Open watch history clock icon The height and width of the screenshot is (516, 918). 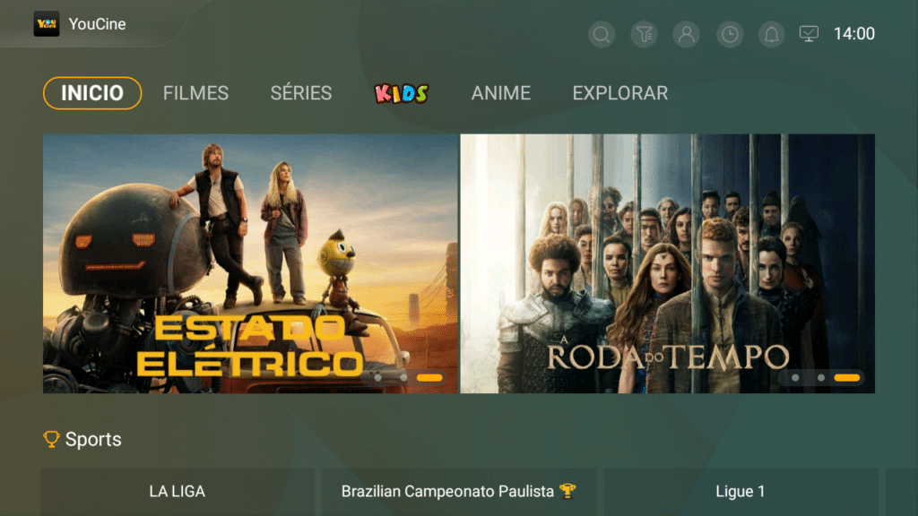pos(730,35)
